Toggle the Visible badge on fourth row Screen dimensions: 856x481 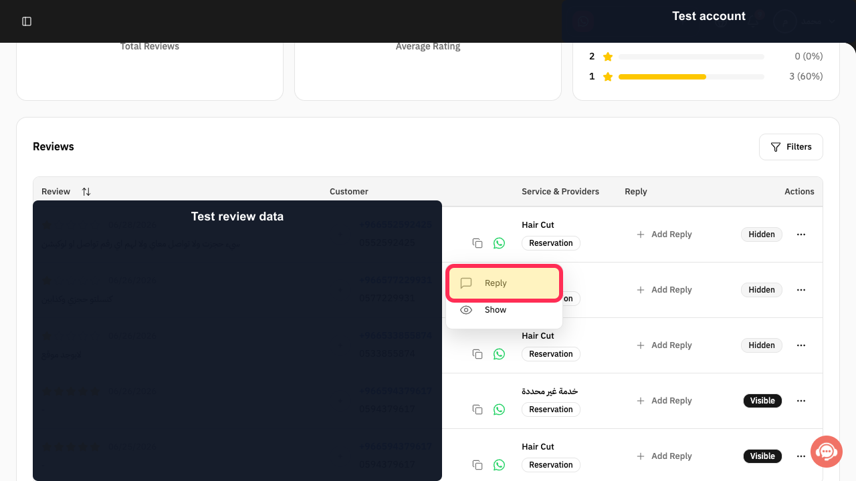762,401
